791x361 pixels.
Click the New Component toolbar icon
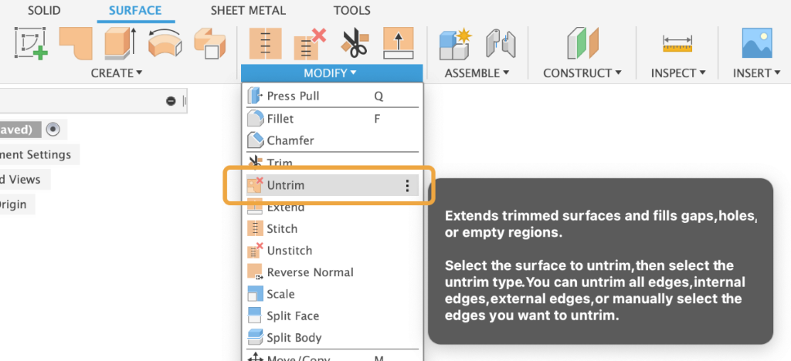pos(454,43)
